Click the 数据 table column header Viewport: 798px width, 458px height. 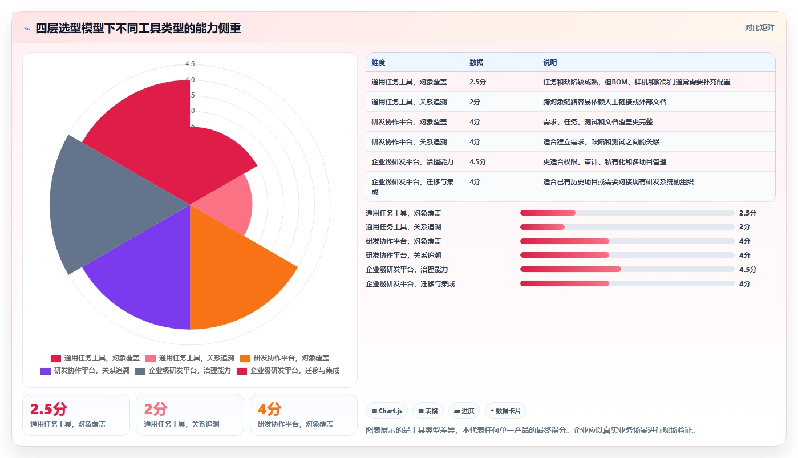pyautogui.click(x=476, y=63)
